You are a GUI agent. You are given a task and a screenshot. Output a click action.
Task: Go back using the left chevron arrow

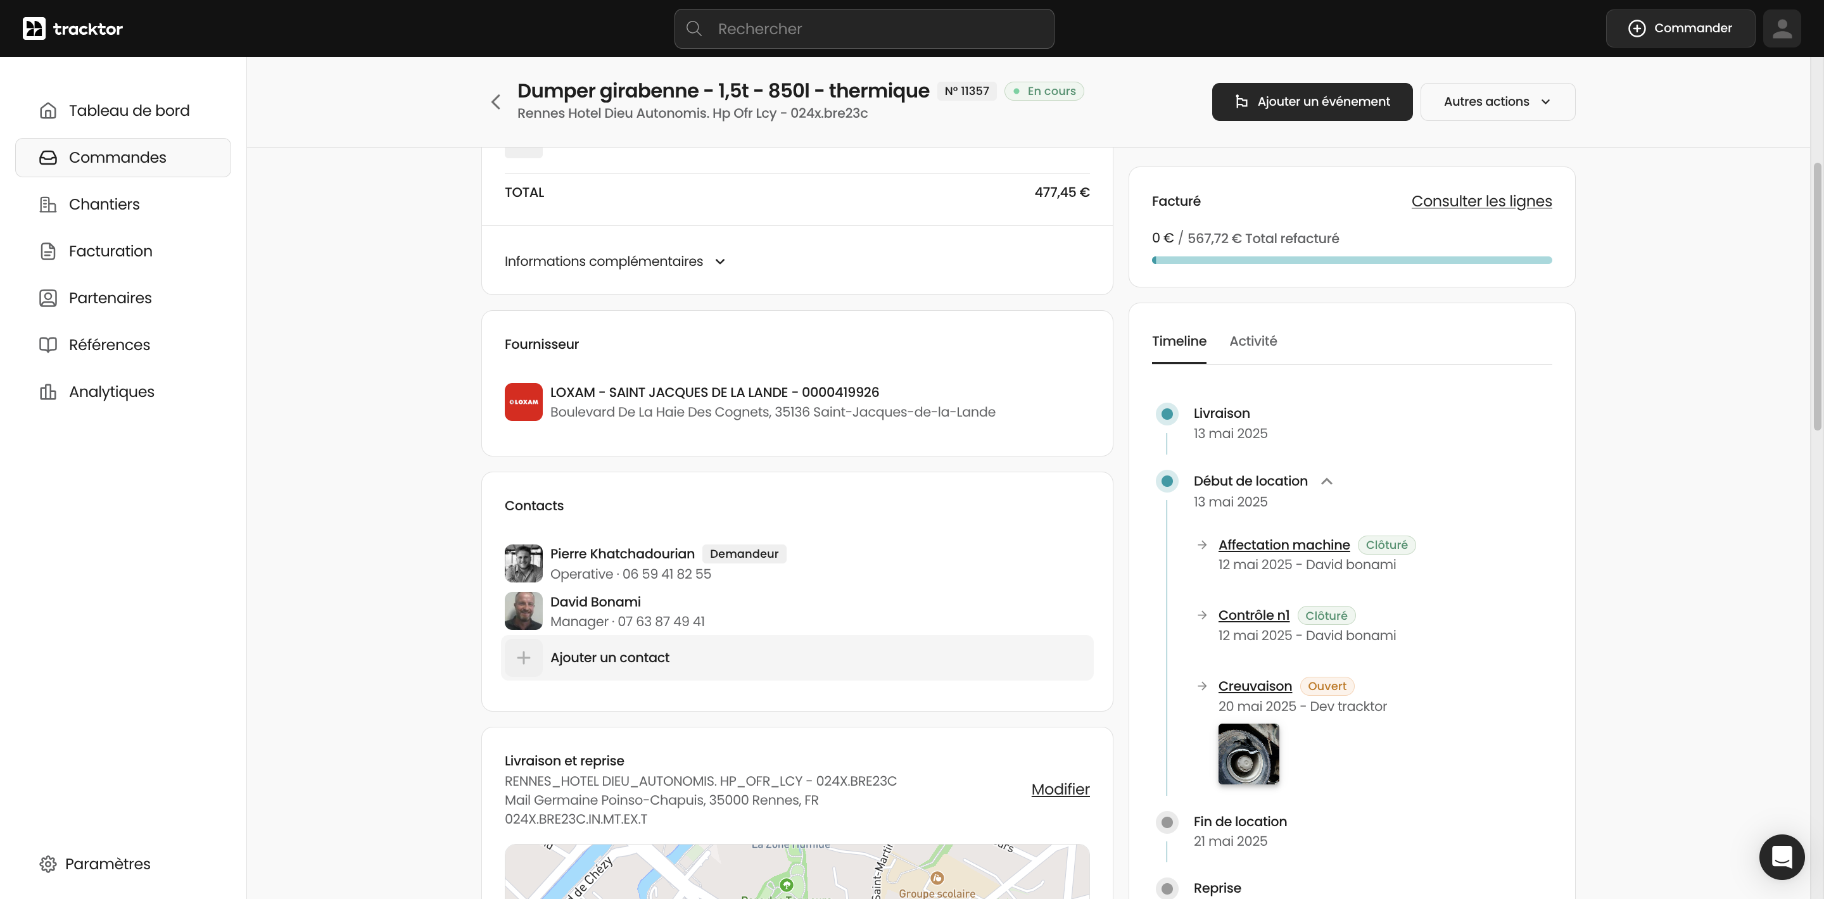pos(496,102)
